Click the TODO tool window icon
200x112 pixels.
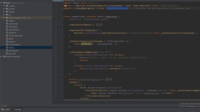tap(2, 109)
